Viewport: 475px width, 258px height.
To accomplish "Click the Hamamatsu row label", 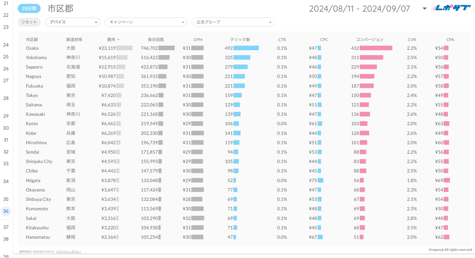I will [x=38, y=237].
